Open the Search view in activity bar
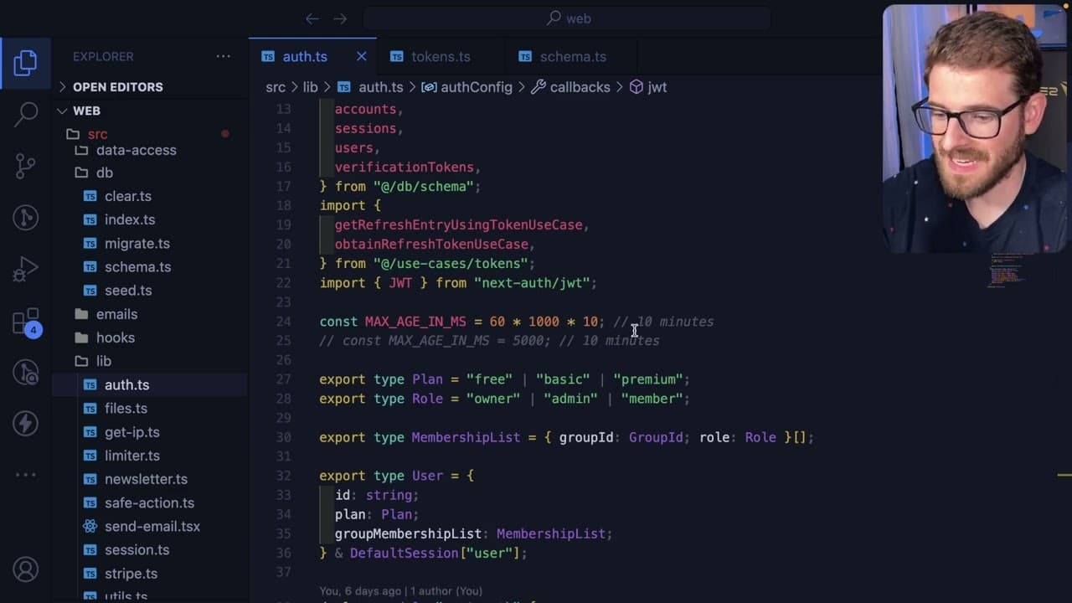This screenshot has height=603, width=1072. 25,113
